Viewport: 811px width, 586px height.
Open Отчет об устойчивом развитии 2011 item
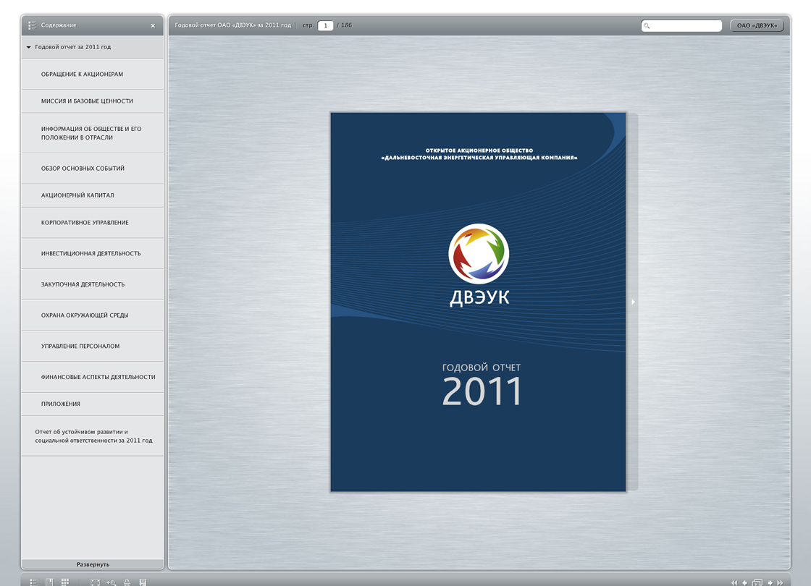(93, 436)
